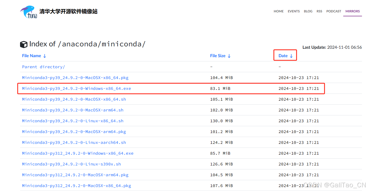The height and width of the screenshot is (191, 367).
Task: Click the 83.1 MiB file size cell
Action: tap(220, 89)
